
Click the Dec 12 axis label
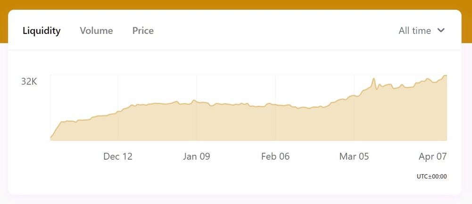pos(118,156)
